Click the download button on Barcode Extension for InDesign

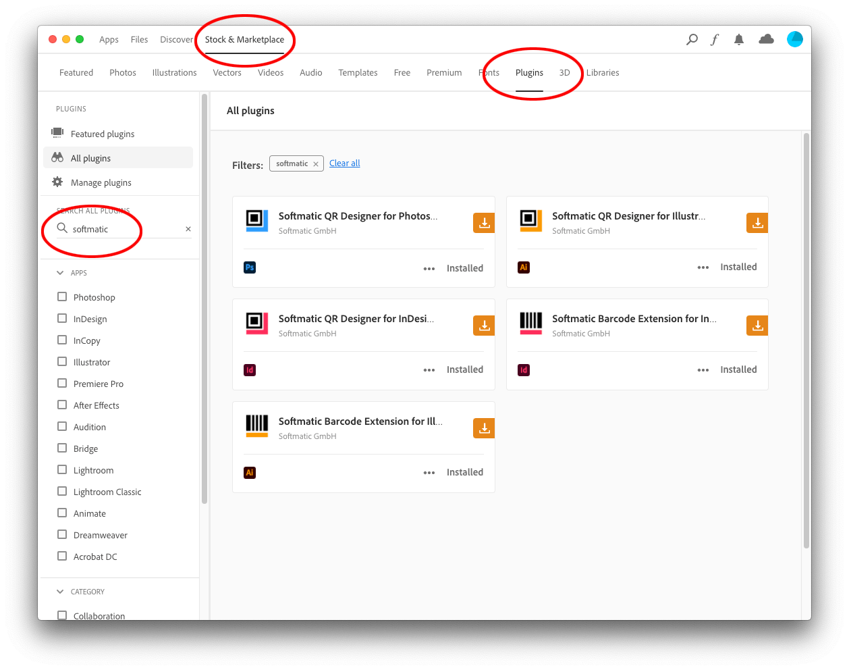point(757,326)
